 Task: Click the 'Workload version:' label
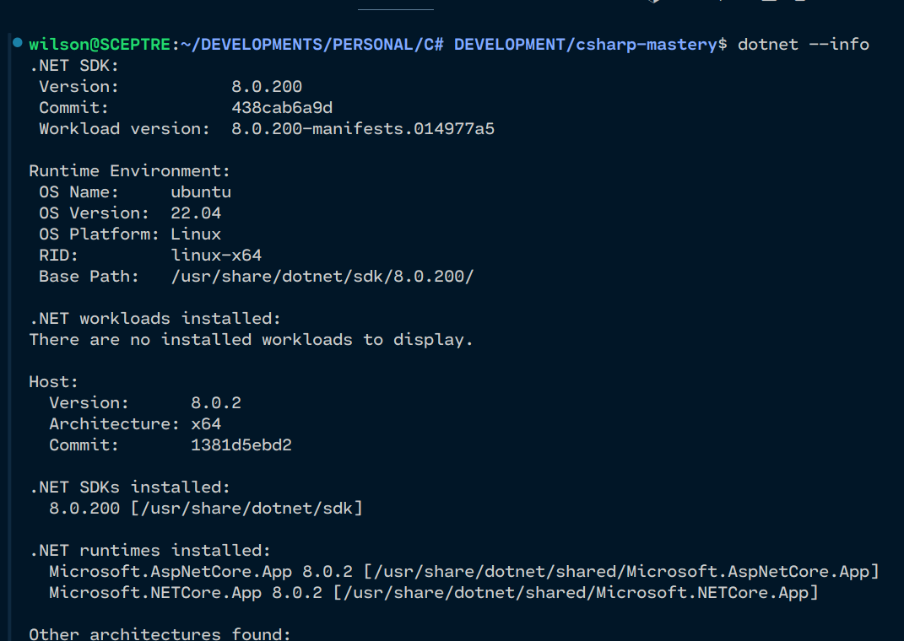pyautogui.click(x=125, y=128)
